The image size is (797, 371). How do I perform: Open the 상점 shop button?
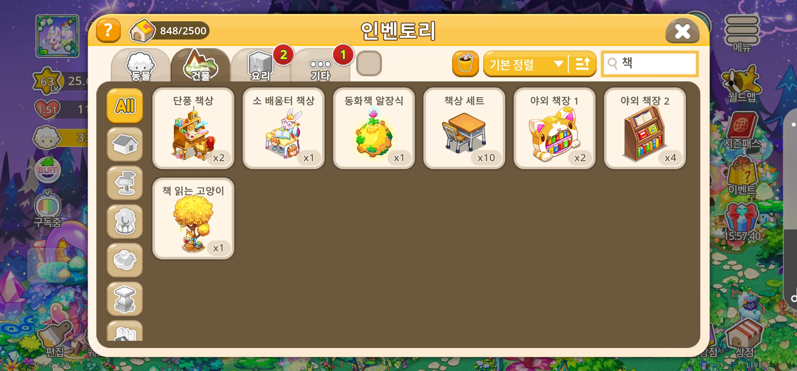click(x=744, y=338)
